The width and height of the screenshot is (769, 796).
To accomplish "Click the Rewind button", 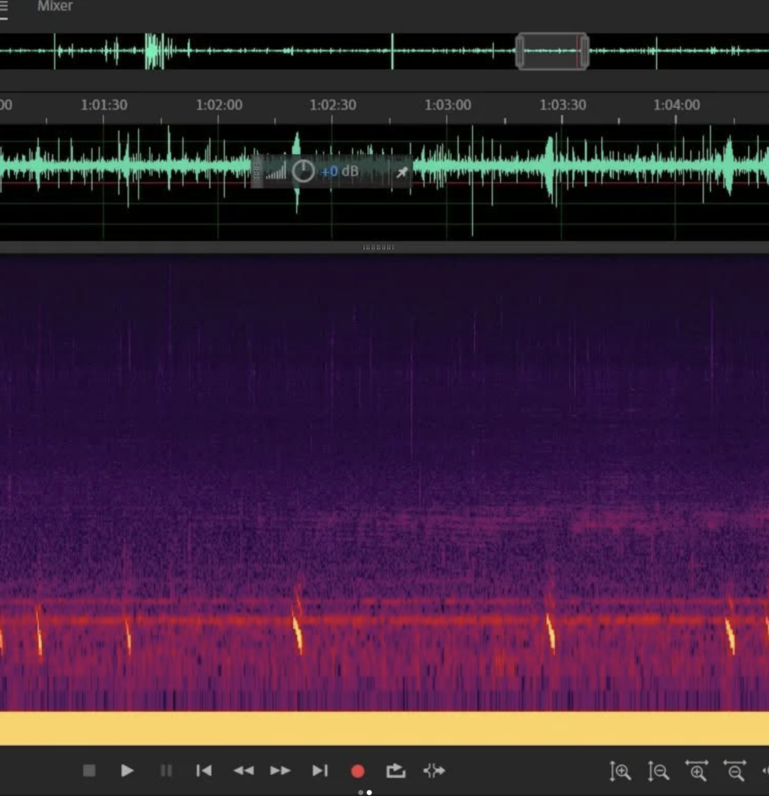I will (243, 770).
